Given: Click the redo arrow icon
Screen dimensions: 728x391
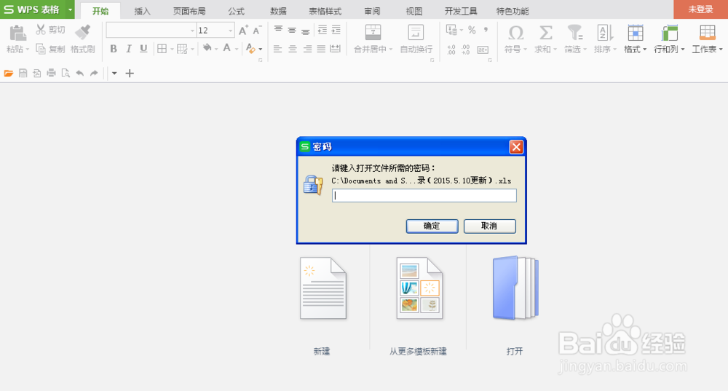Looking at the screenshot, I should point(94,73).
